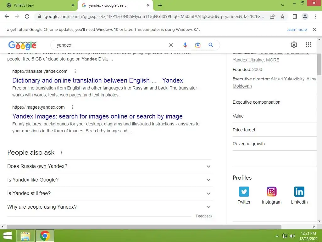The width and height of the screenshot is (322, 242).
Task: Click the horizontal scrollbar thumb
Action: (144, 227)
